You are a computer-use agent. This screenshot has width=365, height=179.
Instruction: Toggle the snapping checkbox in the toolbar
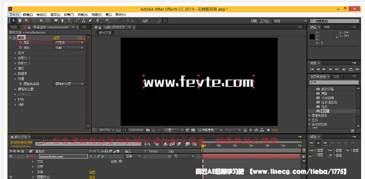point(140,21)
